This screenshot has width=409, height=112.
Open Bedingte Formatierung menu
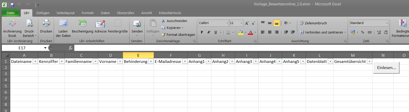pos(402,28)
